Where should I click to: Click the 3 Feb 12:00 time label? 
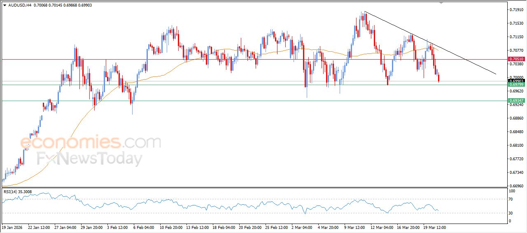pos(117,227)
